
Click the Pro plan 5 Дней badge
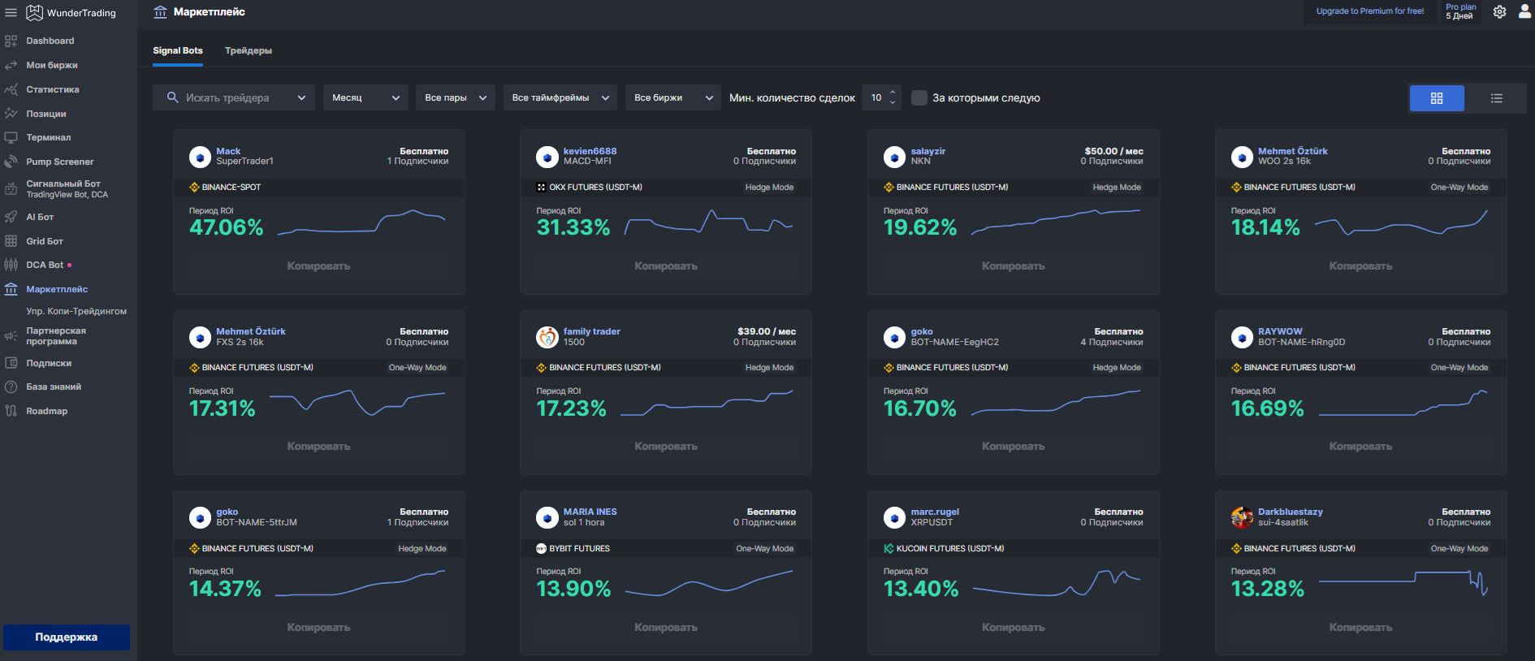(x=1460, y=11)
